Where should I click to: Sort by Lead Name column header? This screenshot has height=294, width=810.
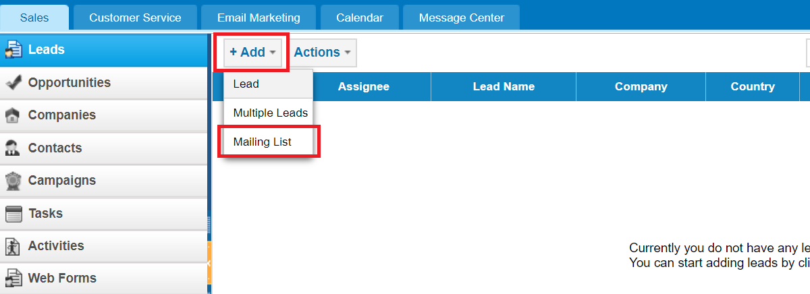point(504,86)
